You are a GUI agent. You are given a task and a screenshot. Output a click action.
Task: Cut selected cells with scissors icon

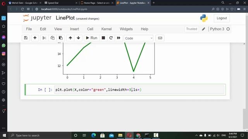pos(44,38)
